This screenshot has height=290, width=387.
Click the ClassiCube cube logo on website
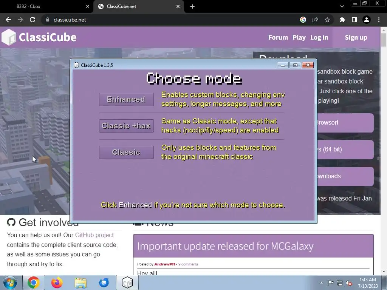[x=9, y=37]
